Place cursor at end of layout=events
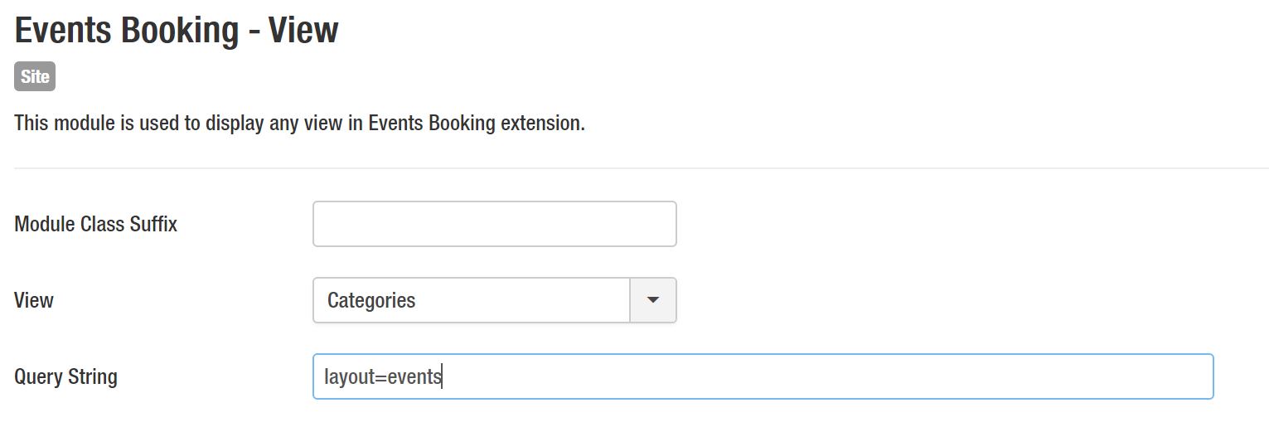This screenshot has width=1269, height=432. pyautogui.click(x=443, y=377)
